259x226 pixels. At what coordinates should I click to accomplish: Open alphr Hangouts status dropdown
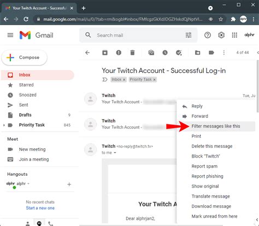(x=28, y=184)
